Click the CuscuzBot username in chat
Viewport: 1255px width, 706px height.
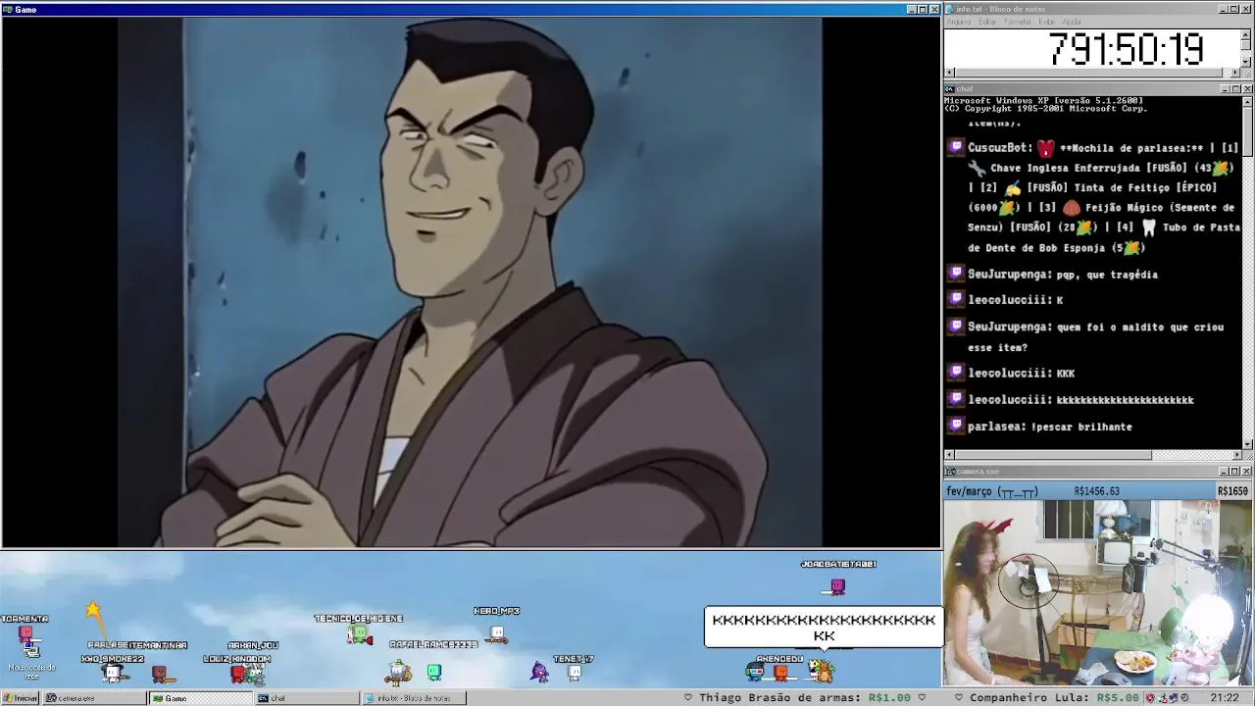pos(999,148)
